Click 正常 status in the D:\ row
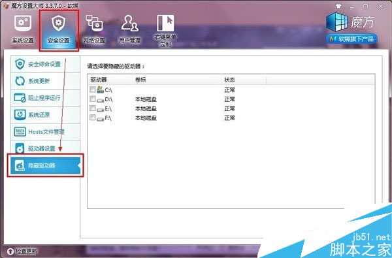The width and height of the screenshot is (392, 258). [229, 99]
